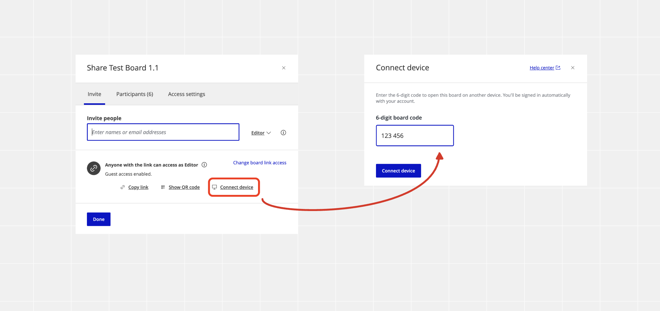Click the info icon next to Editor dropdown
Viewport: 660px width, 311px height.
283,133
